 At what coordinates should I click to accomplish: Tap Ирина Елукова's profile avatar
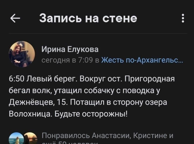tap(22, 54)
